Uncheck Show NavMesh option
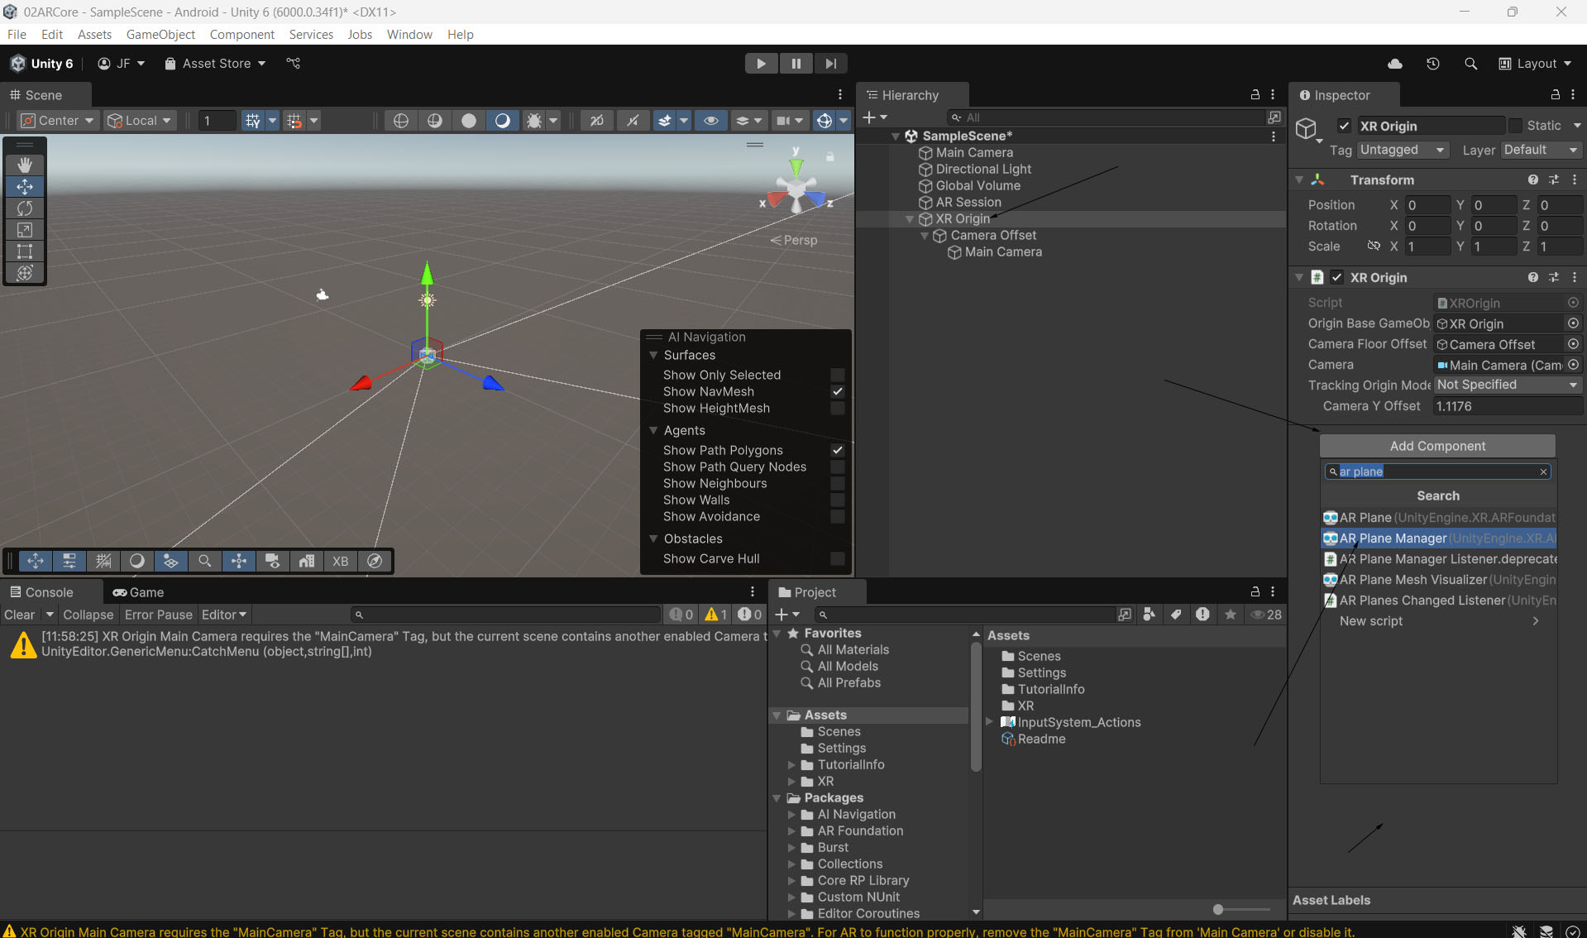Image resolution: width=1587 pixels, height=938 pixels. tap(838, 392)
